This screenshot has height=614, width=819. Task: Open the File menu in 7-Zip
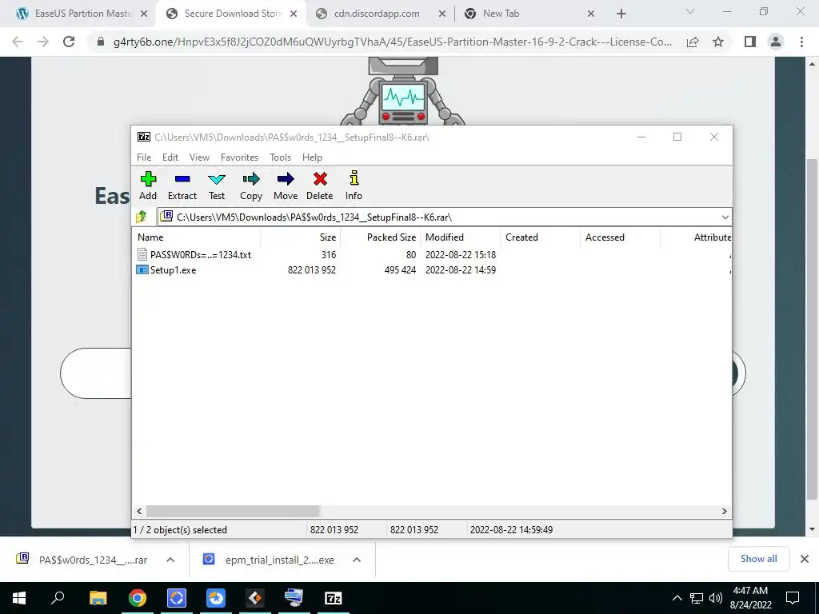[144, 157]
